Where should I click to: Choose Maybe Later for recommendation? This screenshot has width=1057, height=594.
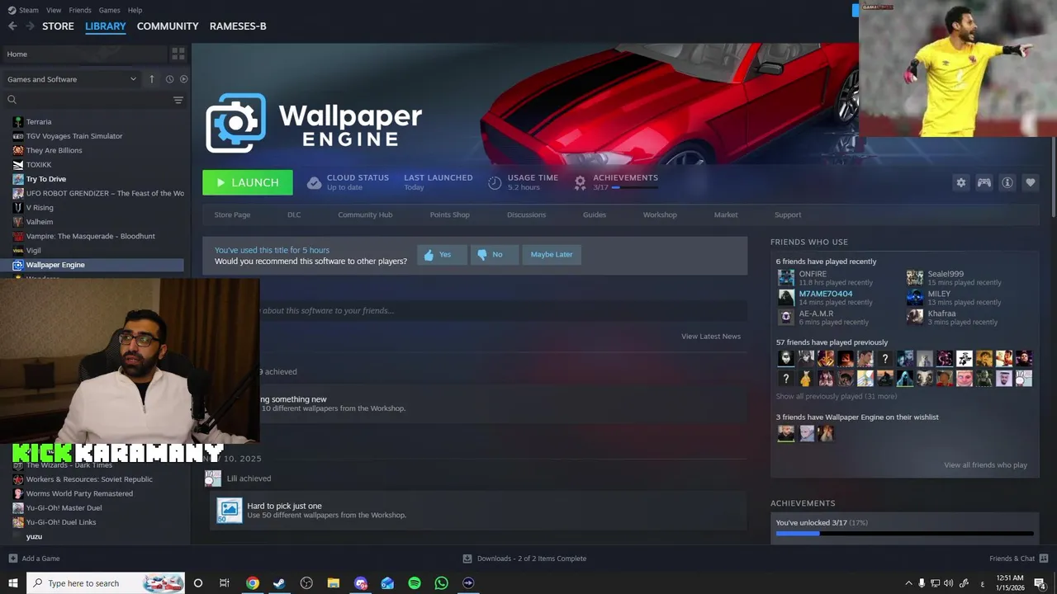click(552, 255)
